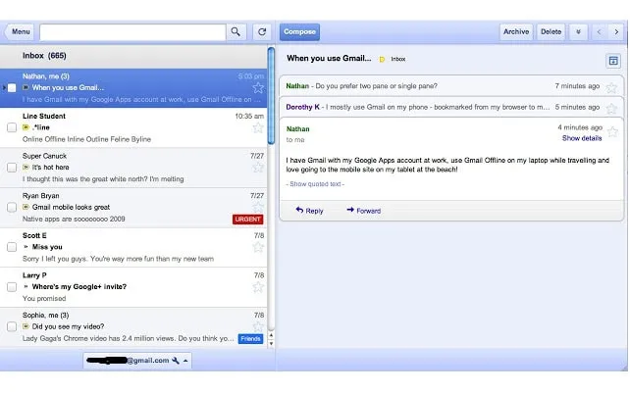This screenshot has height=393, width=630.
Task: Click importance marker on "Where's my Google+ invite?"
Action: tap(26, 286)
